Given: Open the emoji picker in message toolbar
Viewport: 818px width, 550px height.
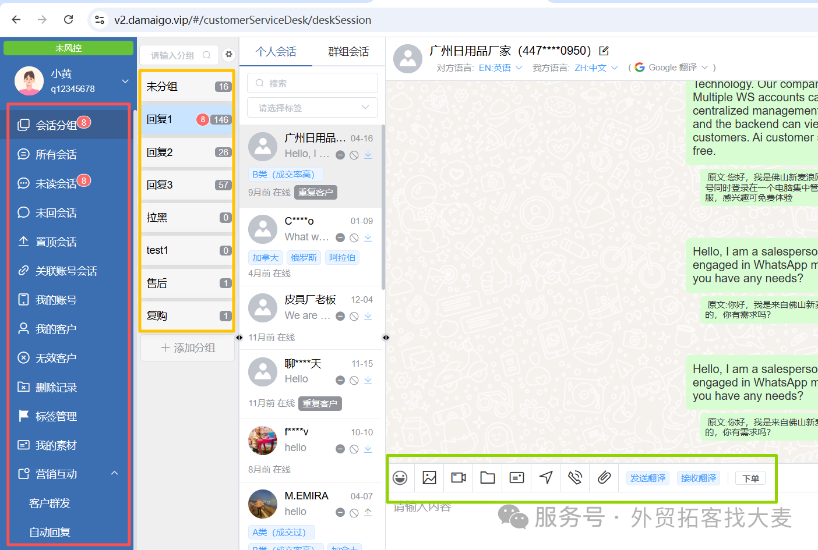Looking at the screenshot, I should (400, 478).
